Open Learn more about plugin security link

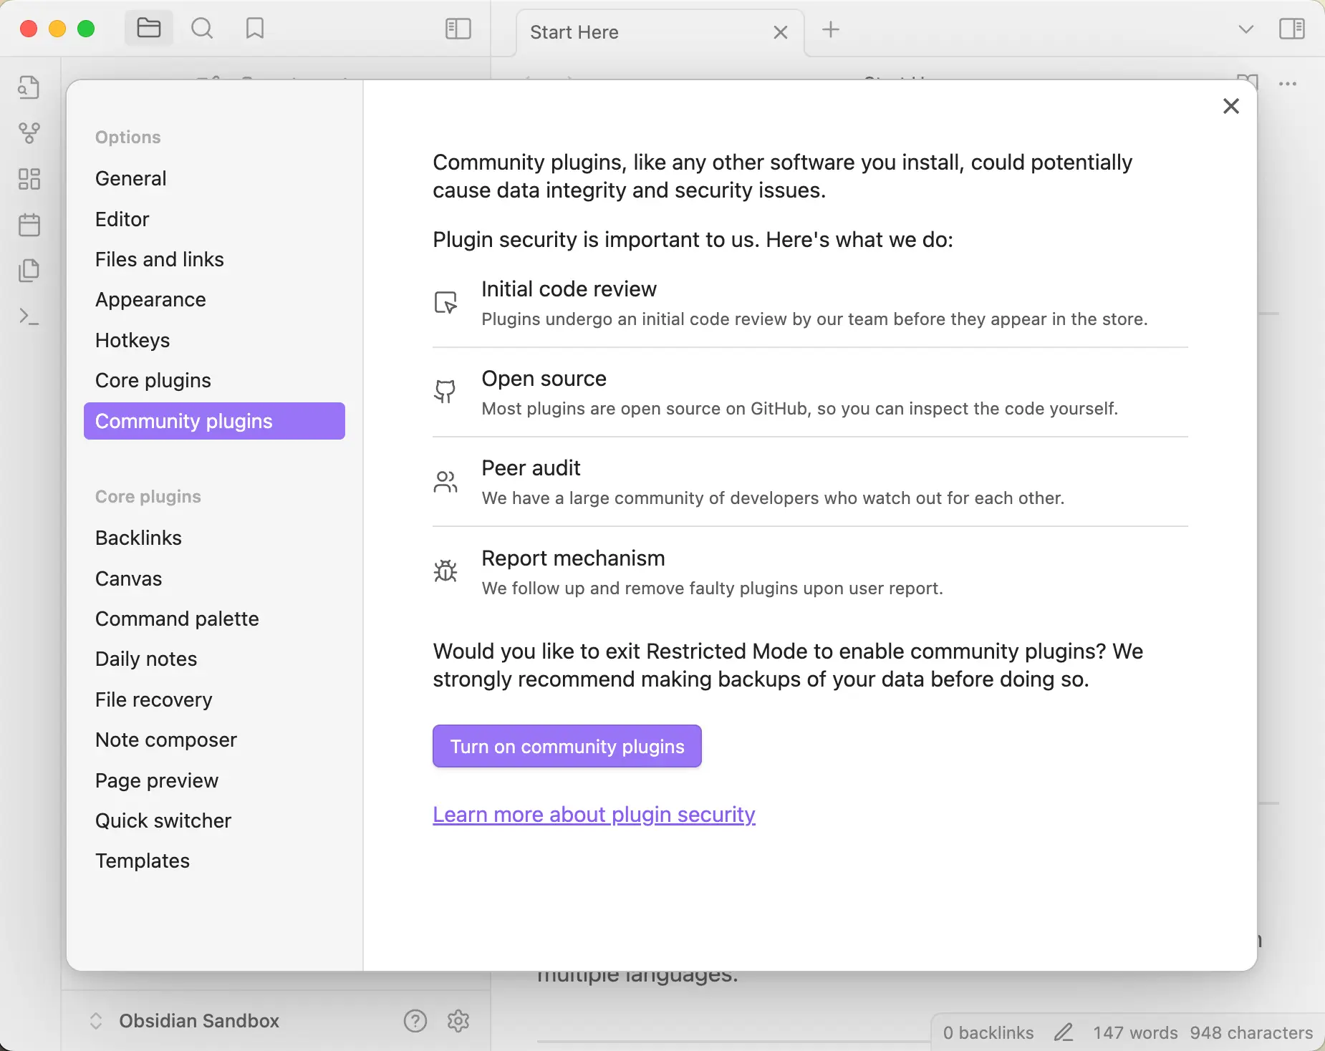pos(594,815)
